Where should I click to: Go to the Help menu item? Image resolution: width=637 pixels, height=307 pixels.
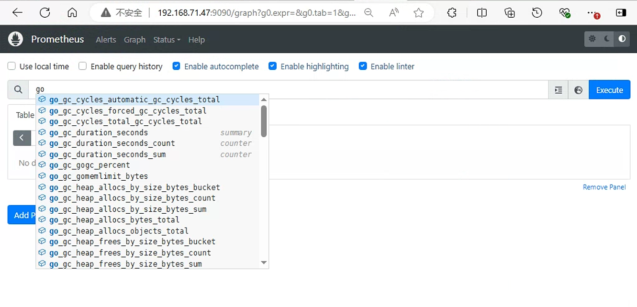tap(197, 40)
